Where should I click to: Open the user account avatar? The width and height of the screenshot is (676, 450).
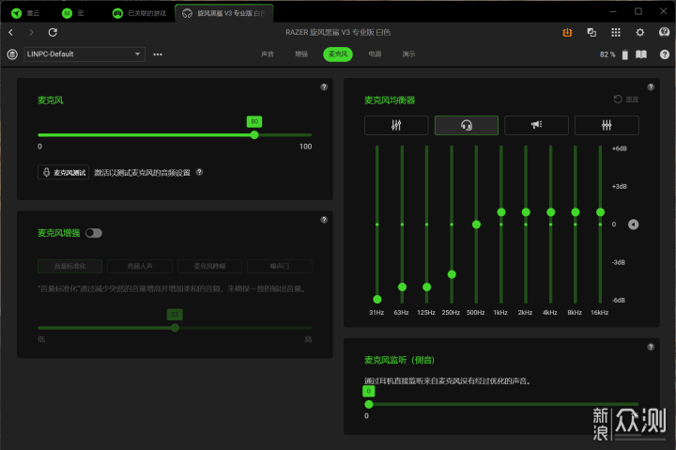click(x=664, y=32)
